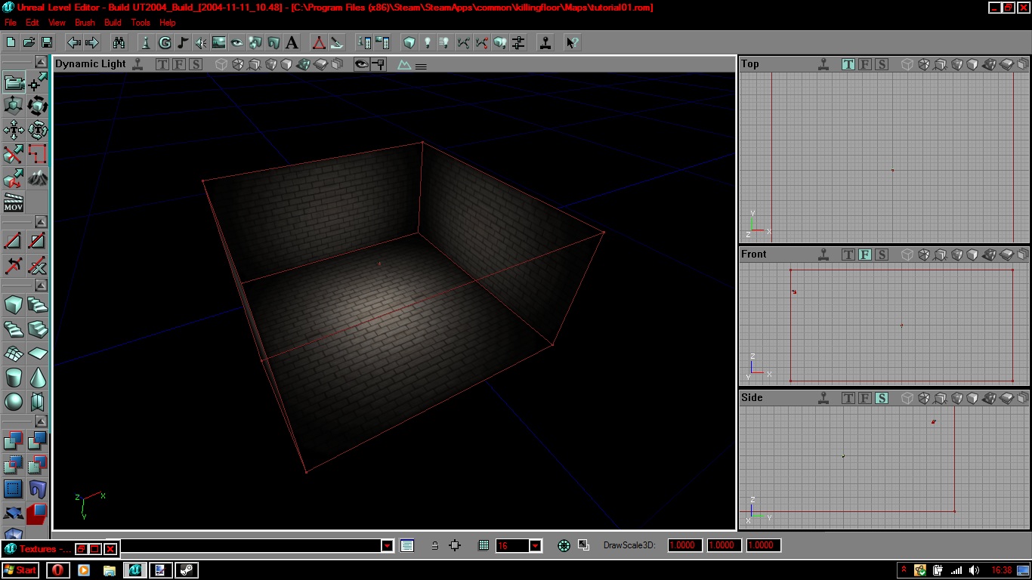
Task: Click the UnrealScript editor 'A' icon
Action: point(292,42)
